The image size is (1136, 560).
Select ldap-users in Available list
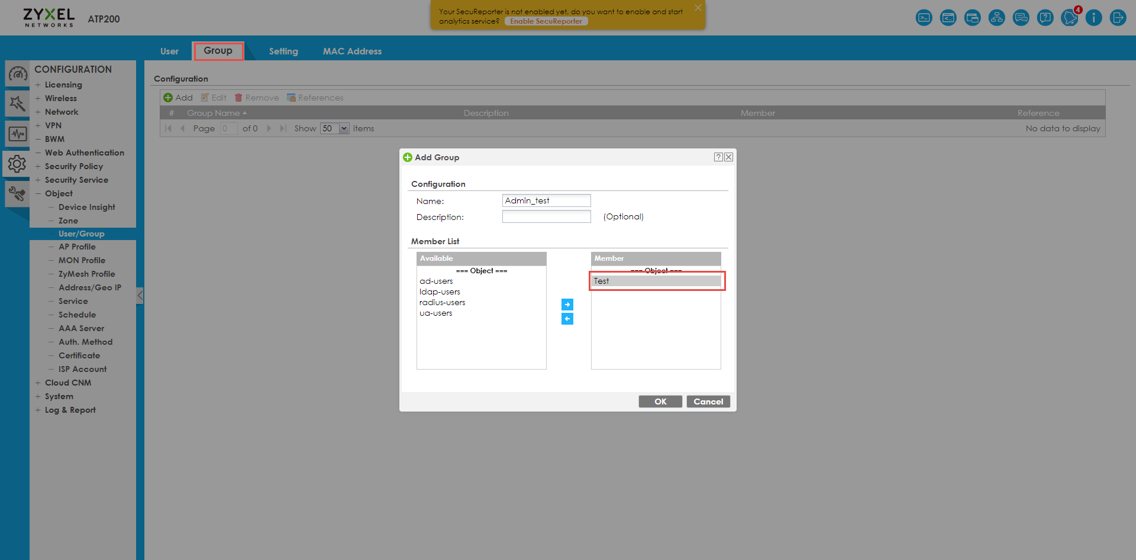[440, 292]
